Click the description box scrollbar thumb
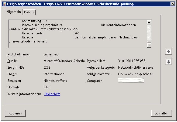Image resolution: width=177 pixels, height=122 pixels. [x=149, y=33]
